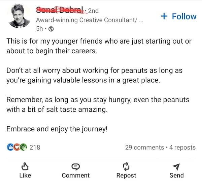The width and height of the screenshot is (202, 186).
Task: Click the "Send" text label
Action: [176, 175]
